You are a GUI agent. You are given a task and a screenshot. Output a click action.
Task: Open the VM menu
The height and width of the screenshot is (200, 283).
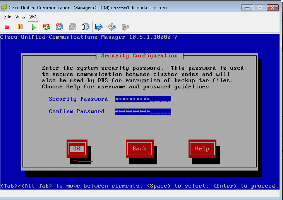pos(33,17)
